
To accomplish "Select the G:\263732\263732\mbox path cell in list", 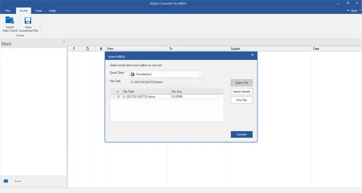I will (x=146, y=96).
